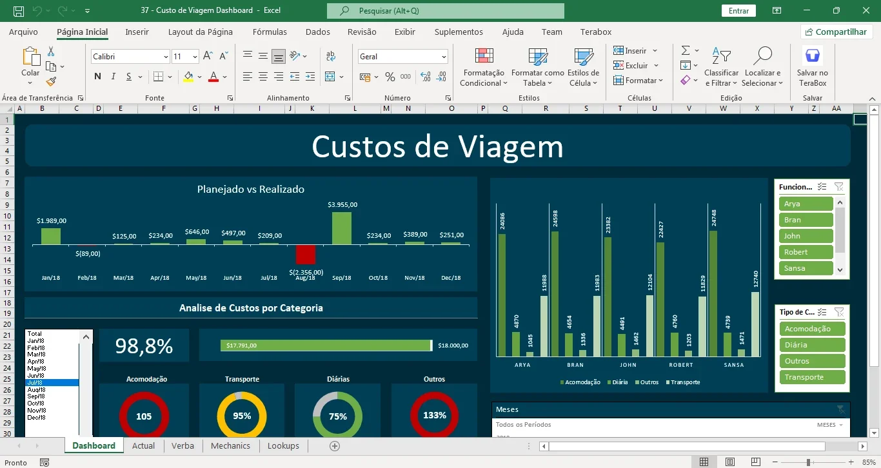Open the MESES timeline level dropdown
881x468 pixels.
click(x=830, y=425)
